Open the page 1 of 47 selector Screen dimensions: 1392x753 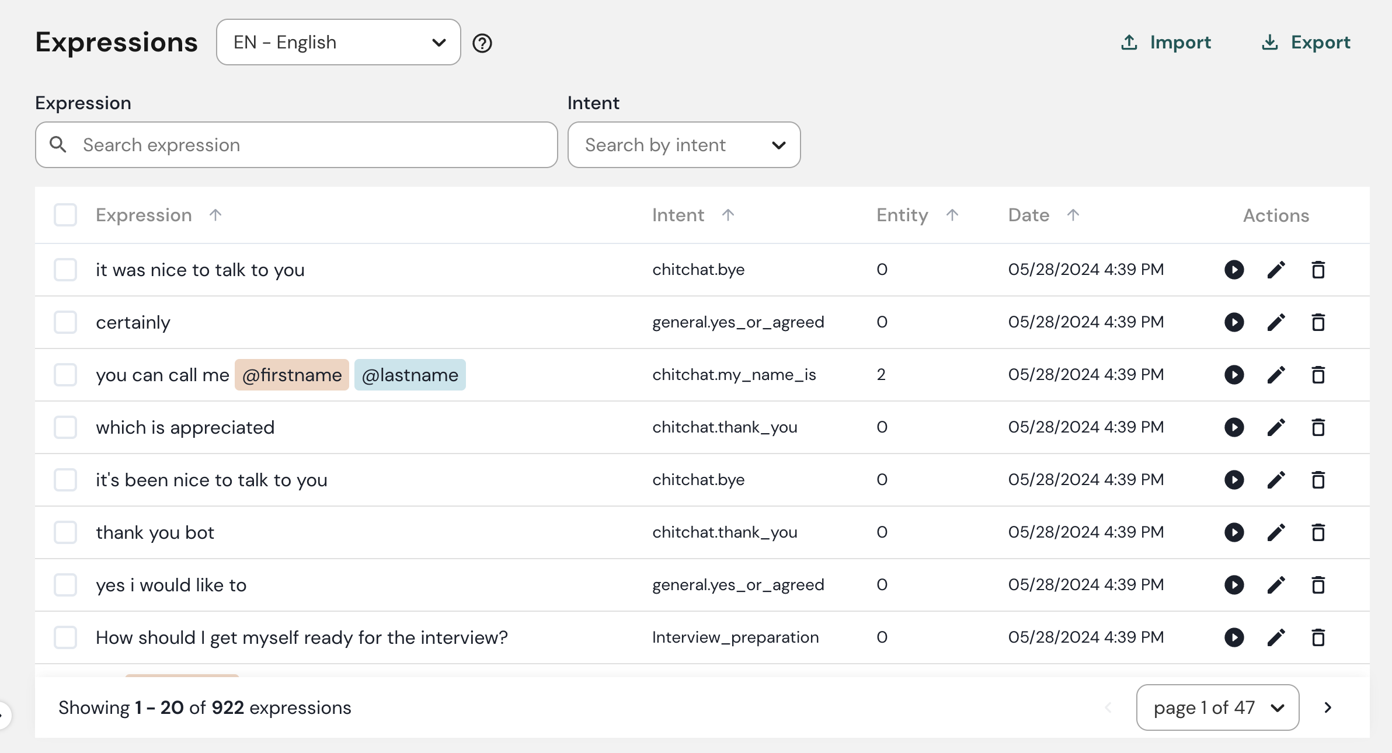click(1217, 707)
